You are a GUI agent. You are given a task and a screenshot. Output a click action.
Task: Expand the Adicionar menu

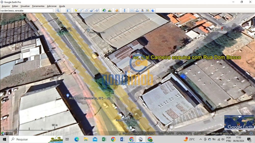click(x=52, y=6)
